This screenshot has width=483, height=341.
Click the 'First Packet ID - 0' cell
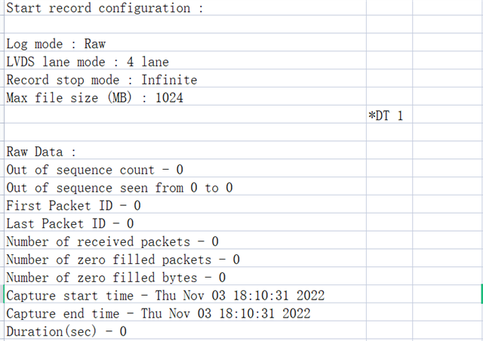(x=73, y=205)
